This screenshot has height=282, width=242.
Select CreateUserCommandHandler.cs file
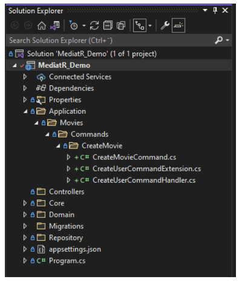click(144, 180)
